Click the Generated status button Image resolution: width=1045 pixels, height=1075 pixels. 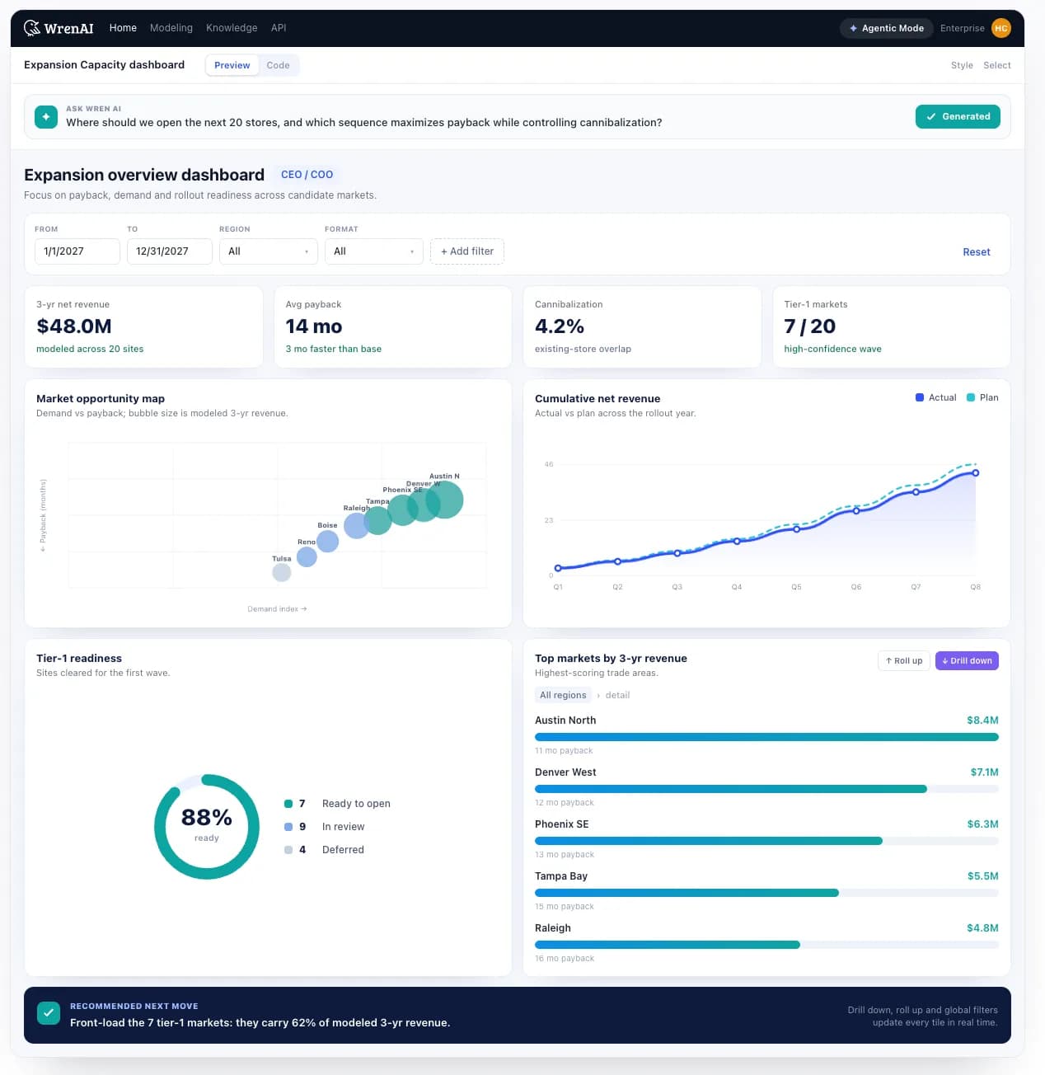click(958, 117)
